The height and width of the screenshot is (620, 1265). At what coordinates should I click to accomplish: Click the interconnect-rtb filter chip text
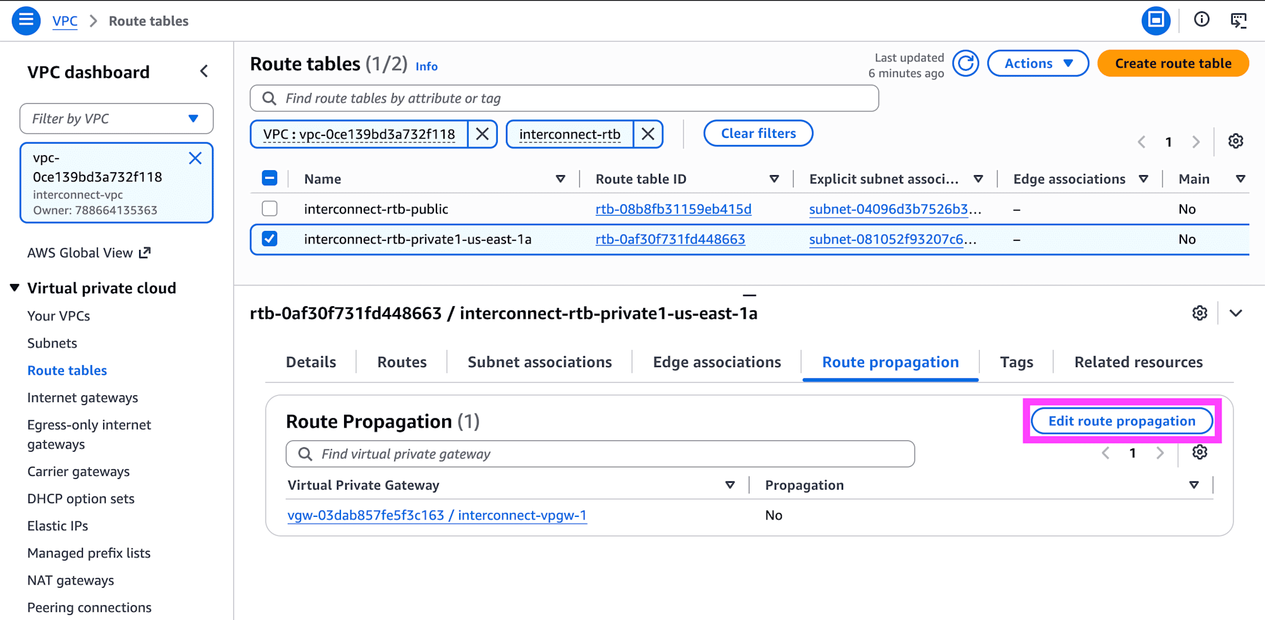[570, 134]
